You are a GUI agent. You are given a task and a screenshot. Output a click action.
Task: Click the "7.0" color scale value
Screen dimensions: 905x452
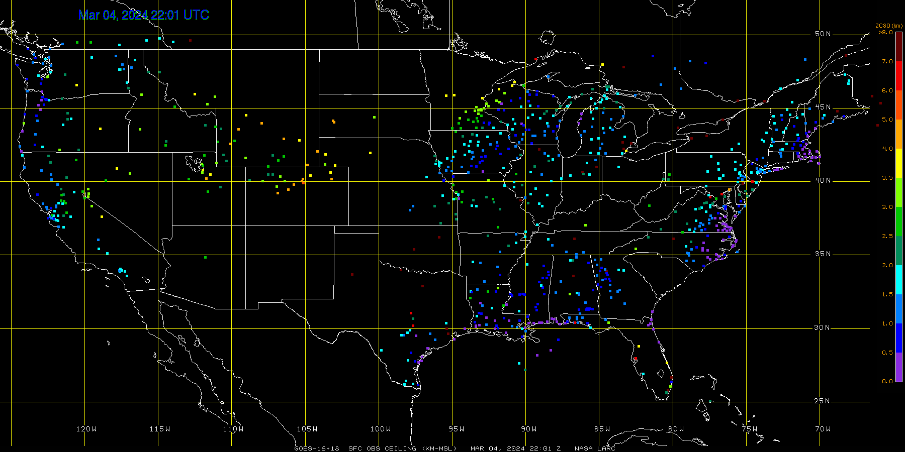click(x=887, y=61)
